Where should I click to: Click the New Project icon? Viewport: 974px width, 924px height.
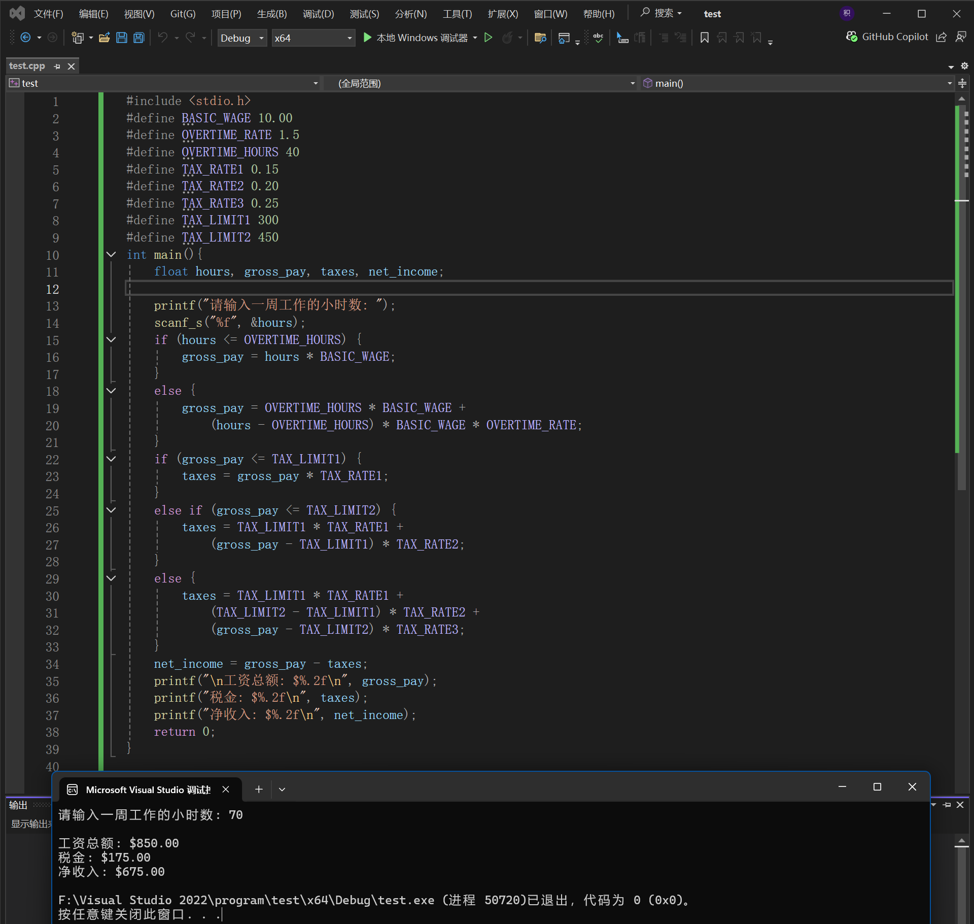[x=77, y=38]
